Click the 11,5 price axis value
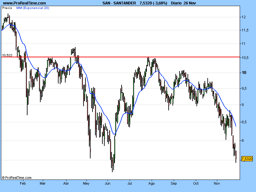 point(245,30)
